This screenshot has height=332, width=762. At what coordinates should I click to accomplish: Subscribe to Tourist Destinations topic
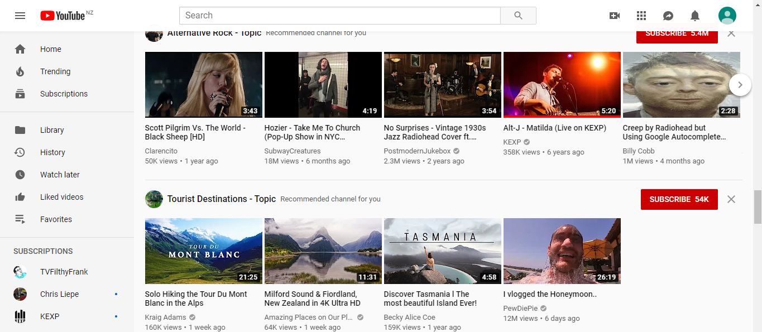point(679,199)
